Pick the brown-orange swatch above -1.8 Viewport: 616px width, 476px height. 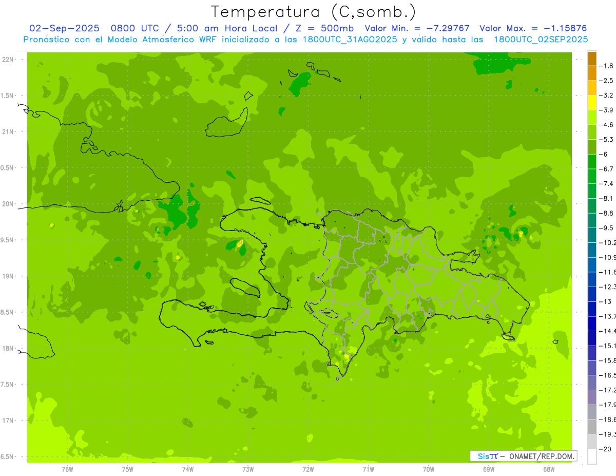(592, 58)
